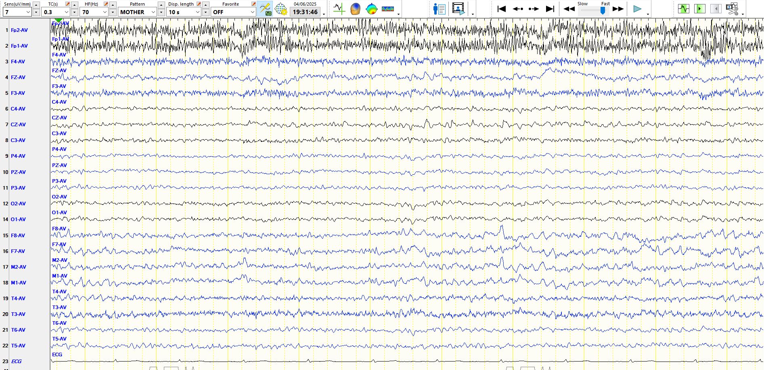Decrease sensitivity with the down stepper

click(36, 13)
